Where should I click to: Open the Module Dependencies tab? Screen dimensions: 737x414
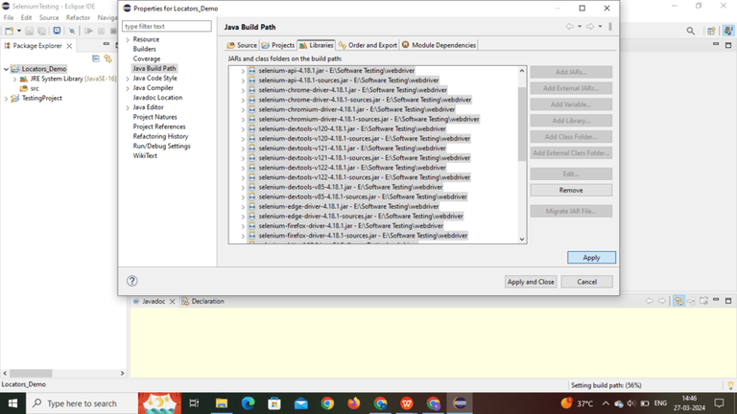point(439,45)
